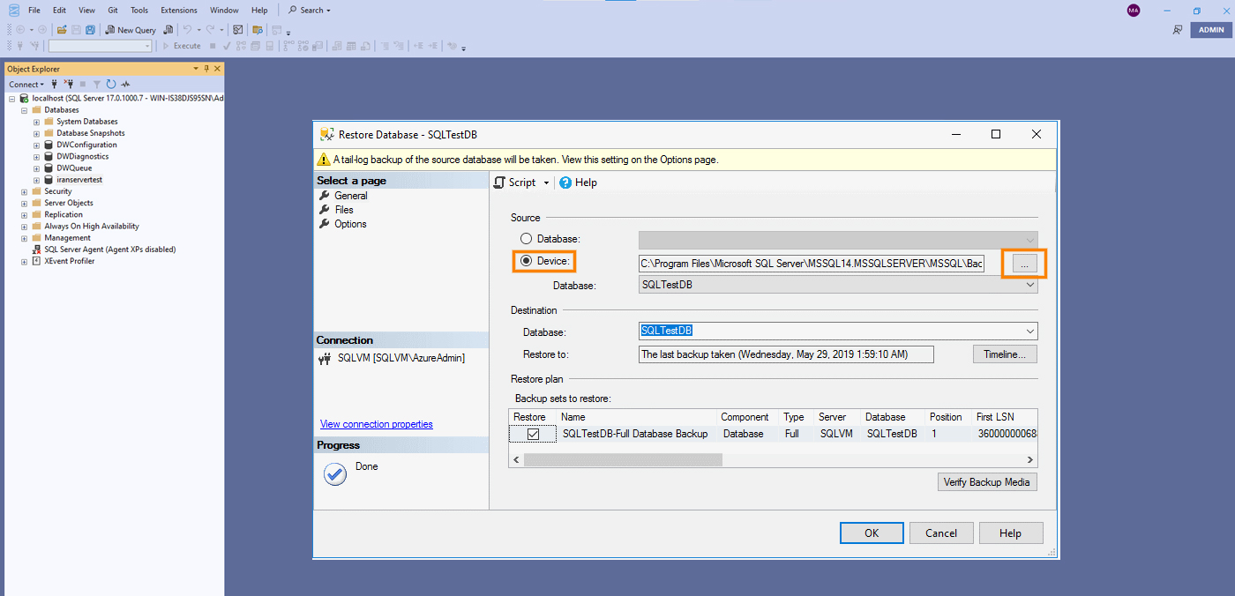The image size is (1235, 596).
Task: Click the Object Explorer activity monitor icon
Action: click(x=125, y=85)
